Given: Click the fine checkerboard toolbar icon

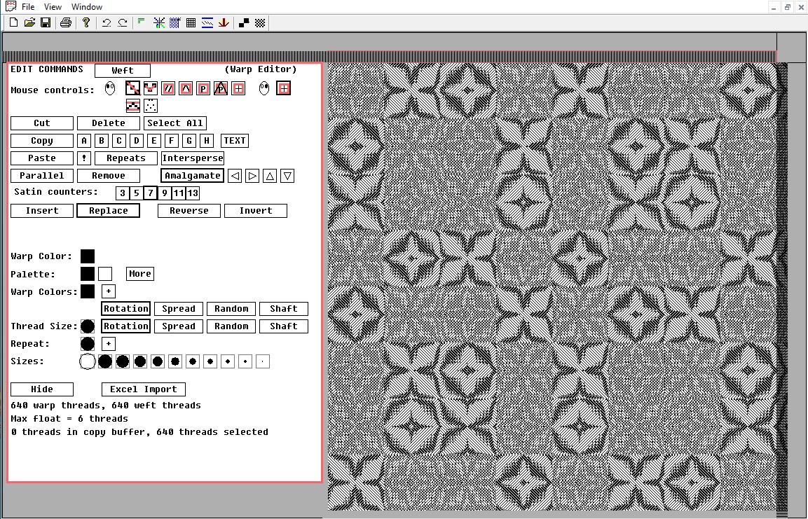Looking at the screenshot, I should 260,22.
